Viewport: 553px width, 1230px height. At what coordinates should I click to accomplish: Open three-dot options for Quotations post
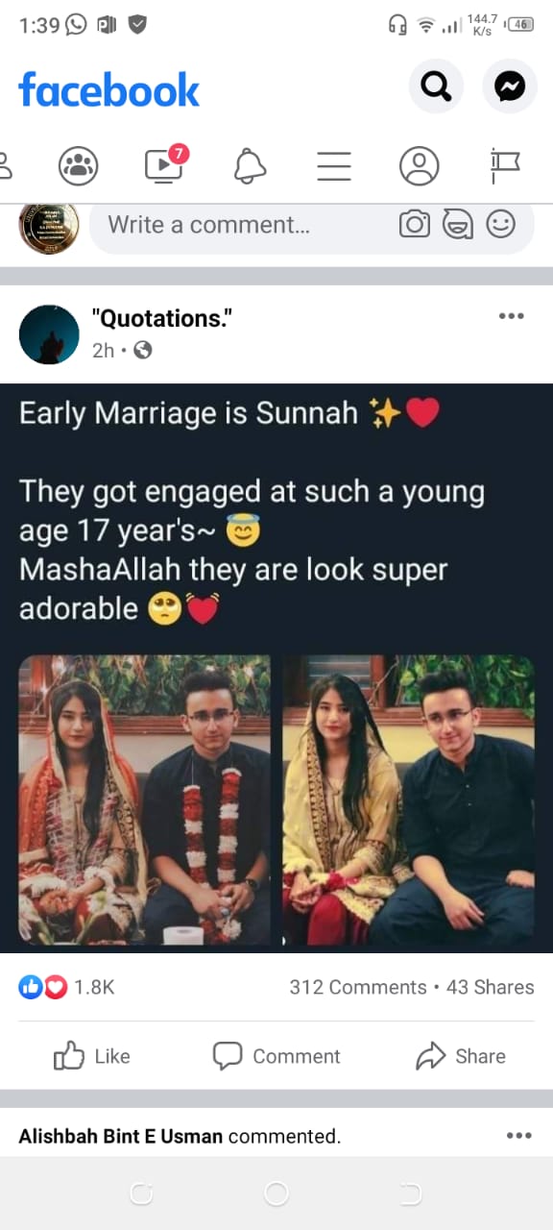click(x=512, y=316)
